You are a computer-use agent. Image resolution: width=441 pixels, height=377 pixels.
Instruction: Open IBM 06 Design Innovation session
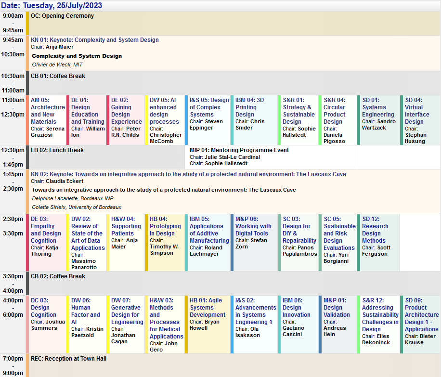coord(297,308)
